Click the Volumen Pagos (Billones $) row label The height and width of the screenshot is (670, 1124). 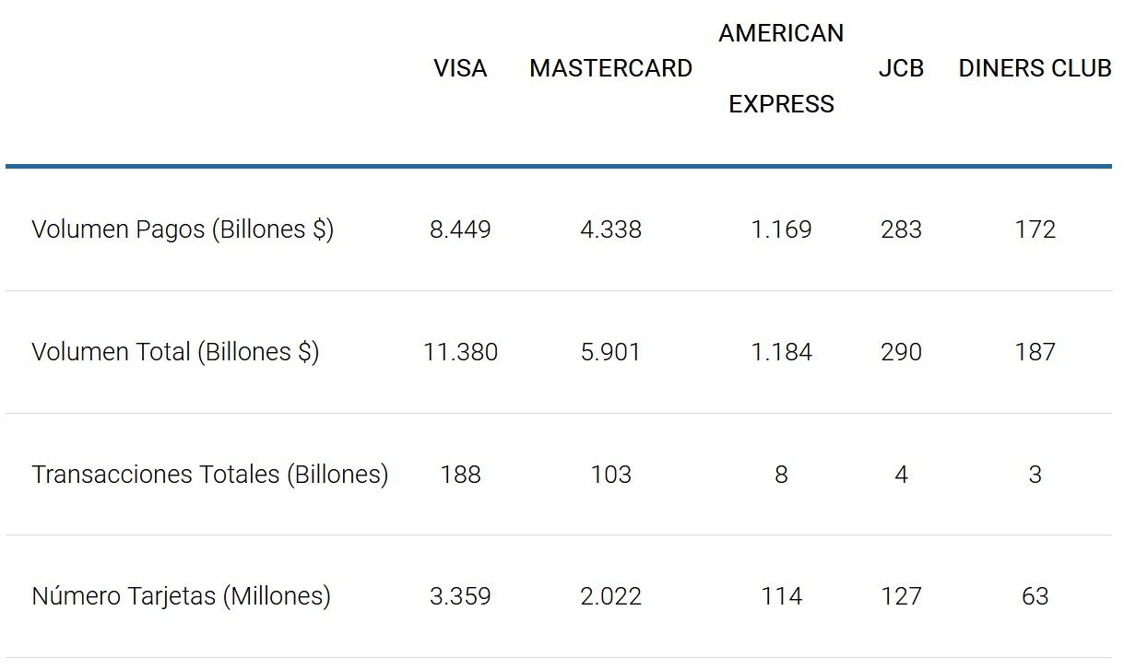(x=183, y=229)
